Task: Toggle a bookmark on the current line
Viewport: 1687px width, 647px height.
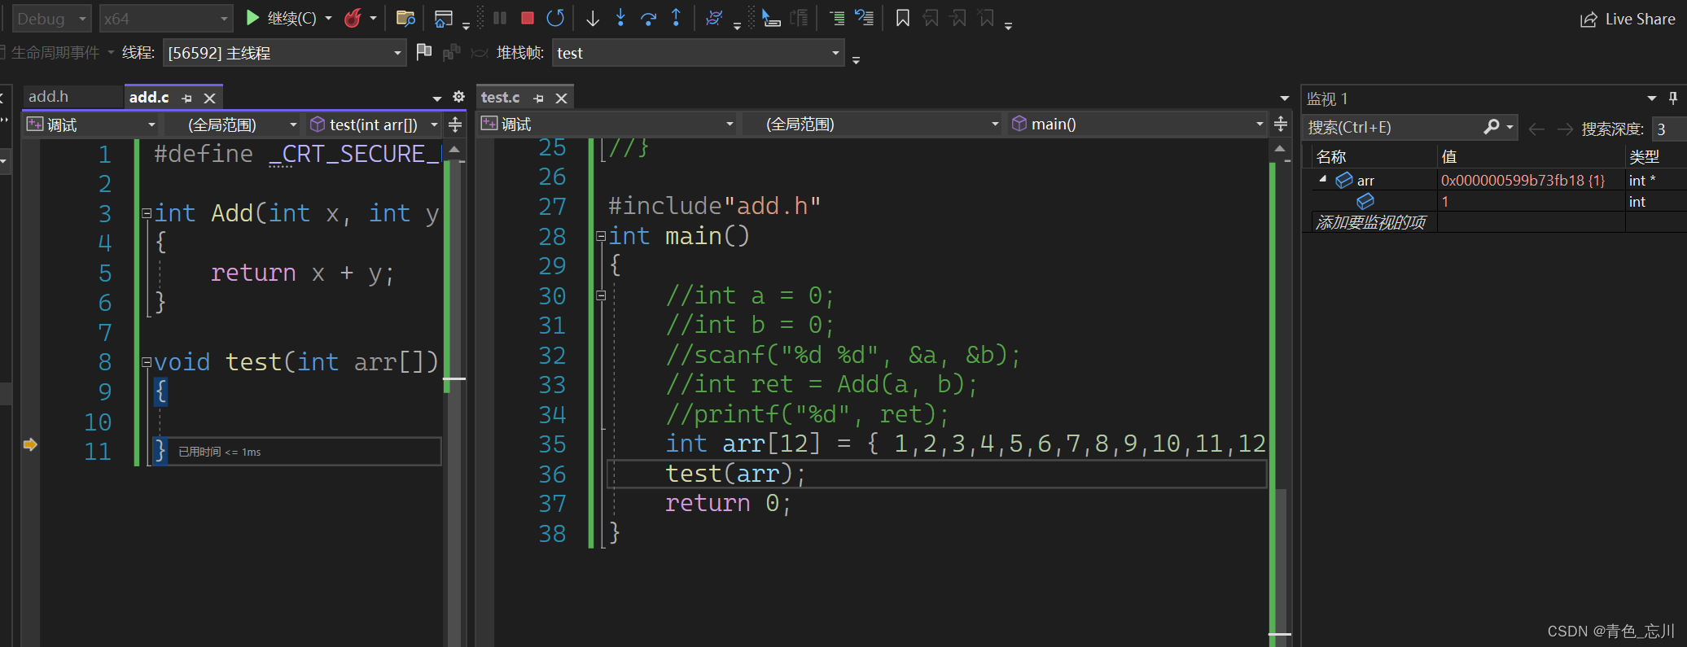Action: pyautogui.click(x=902, y=18)
